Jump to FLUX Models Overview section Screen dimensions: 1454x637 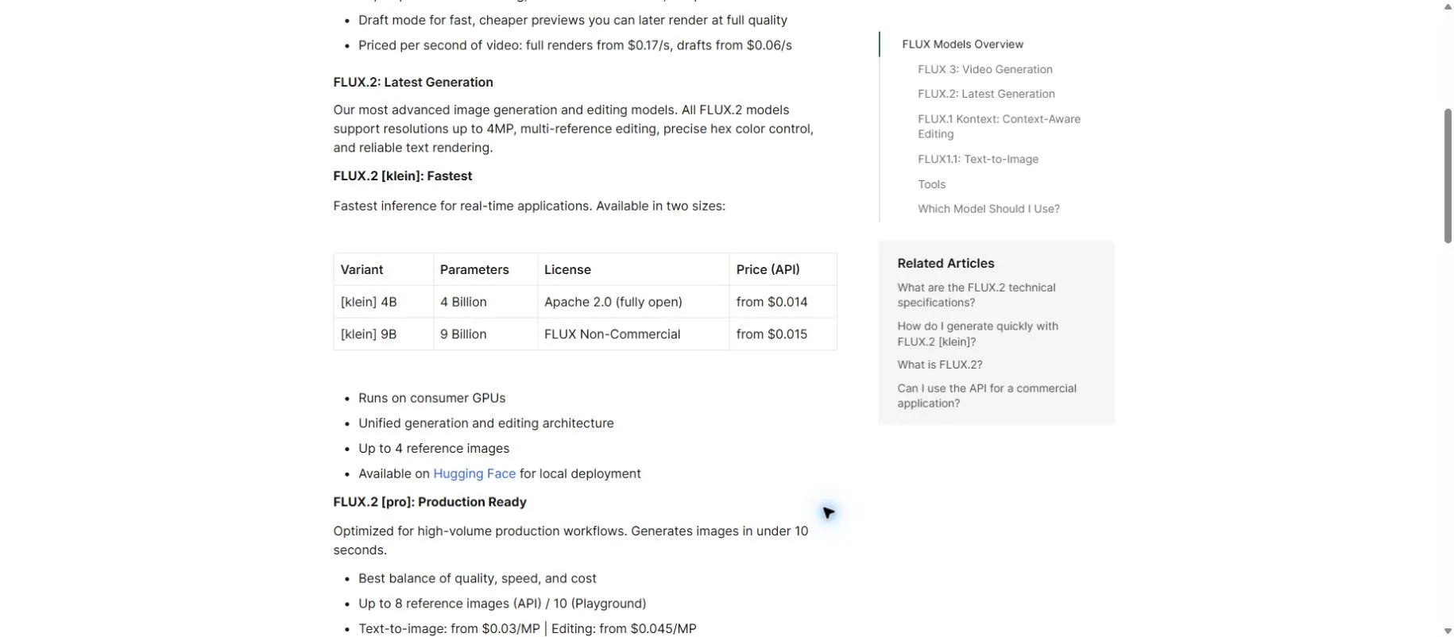(x=962, y=44)
